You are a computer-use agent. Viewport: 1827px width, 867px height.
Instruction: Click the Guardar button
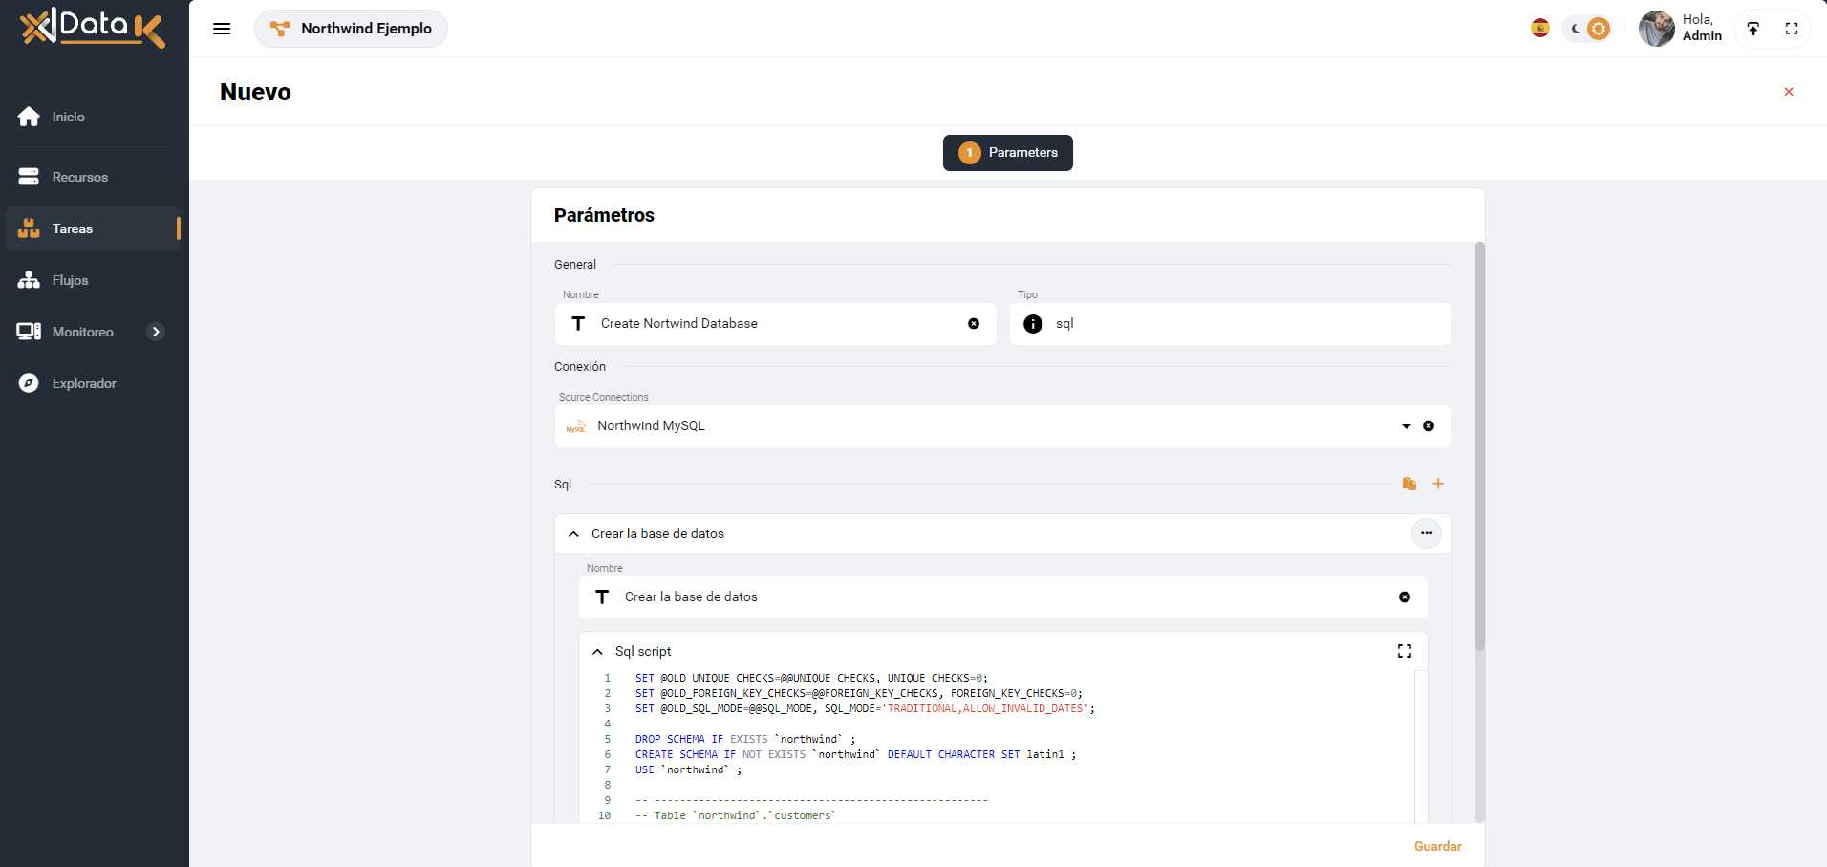click(1437, 846)
